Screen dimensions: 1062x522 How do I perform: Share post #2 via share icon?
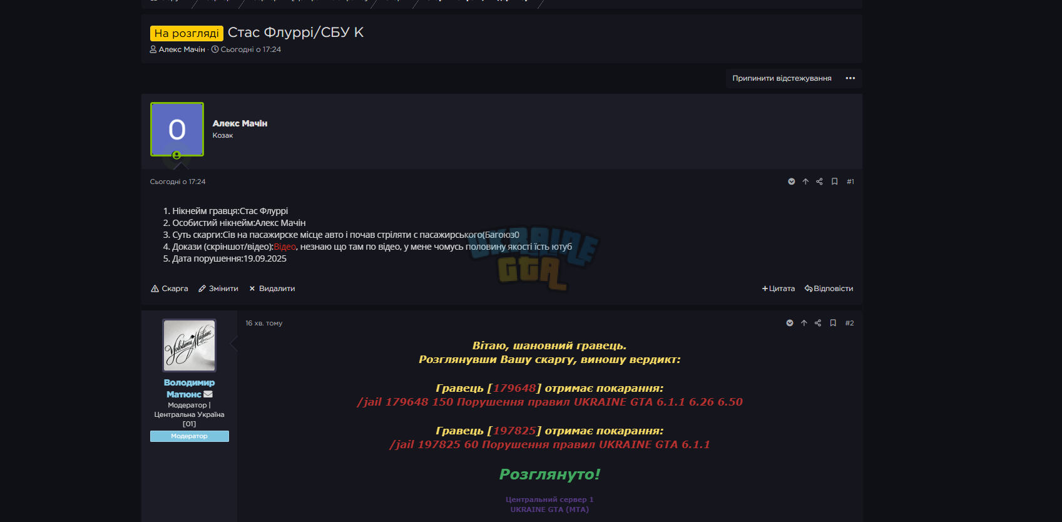pyautogui.click(x=818, y=323)
